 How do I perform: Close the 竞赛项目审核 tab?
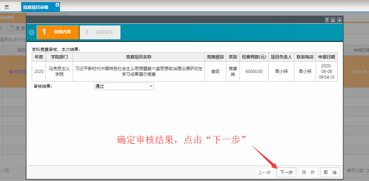[57, 5]
